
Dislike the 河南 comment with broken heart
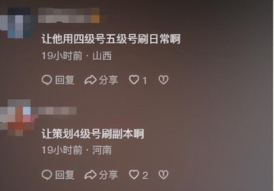tap(163, 175)
